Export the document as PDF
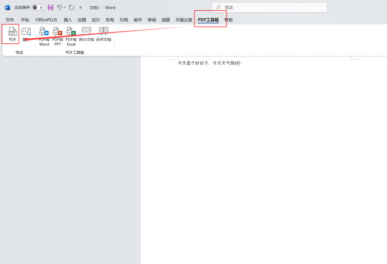 coord(13,34)
